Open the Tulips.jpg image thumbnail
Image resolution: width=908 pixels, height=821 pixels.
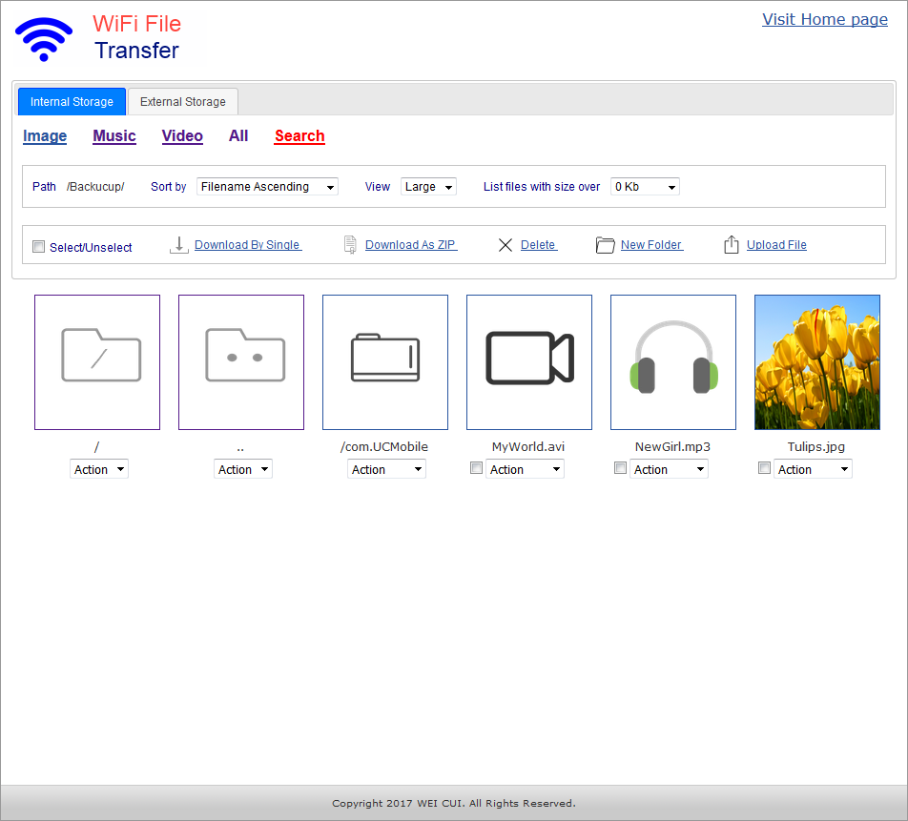coord(817,362)
